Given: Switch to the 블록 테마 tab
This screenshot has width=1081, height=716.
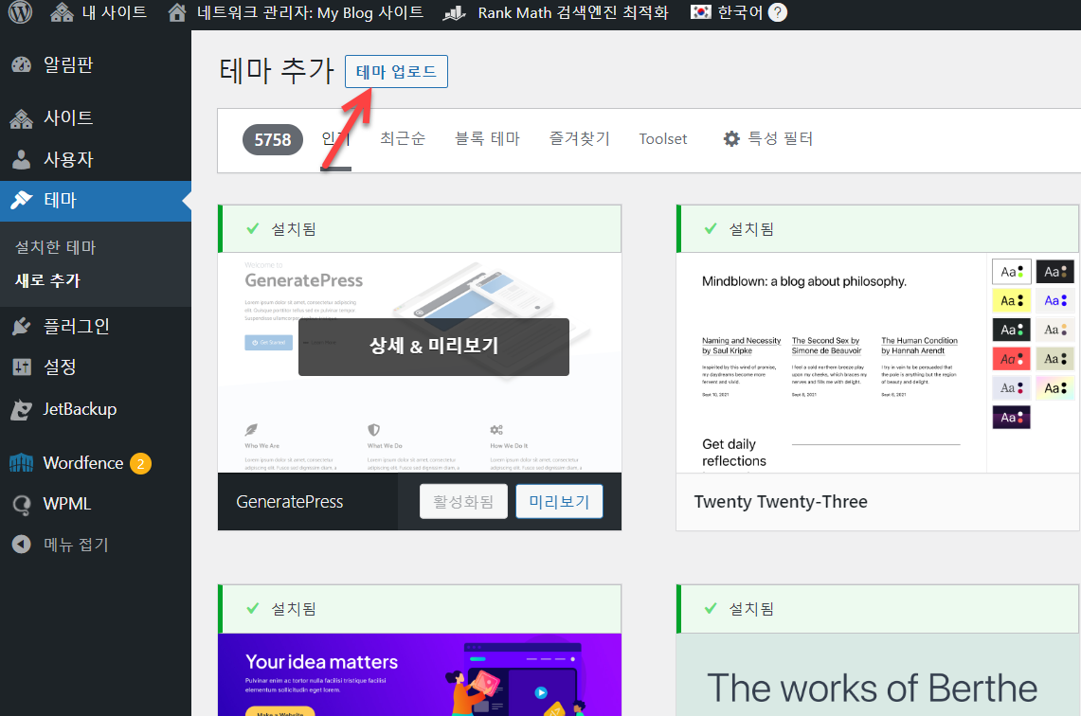Looking at the screenshot, I should 487,138.
